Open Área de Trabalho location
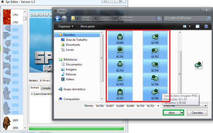The height and width of the screenshot is (133, 213). (x=76, y=40)
